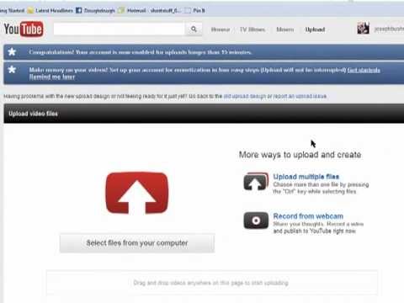Click the user avatar thumbnail

point(363,29)
